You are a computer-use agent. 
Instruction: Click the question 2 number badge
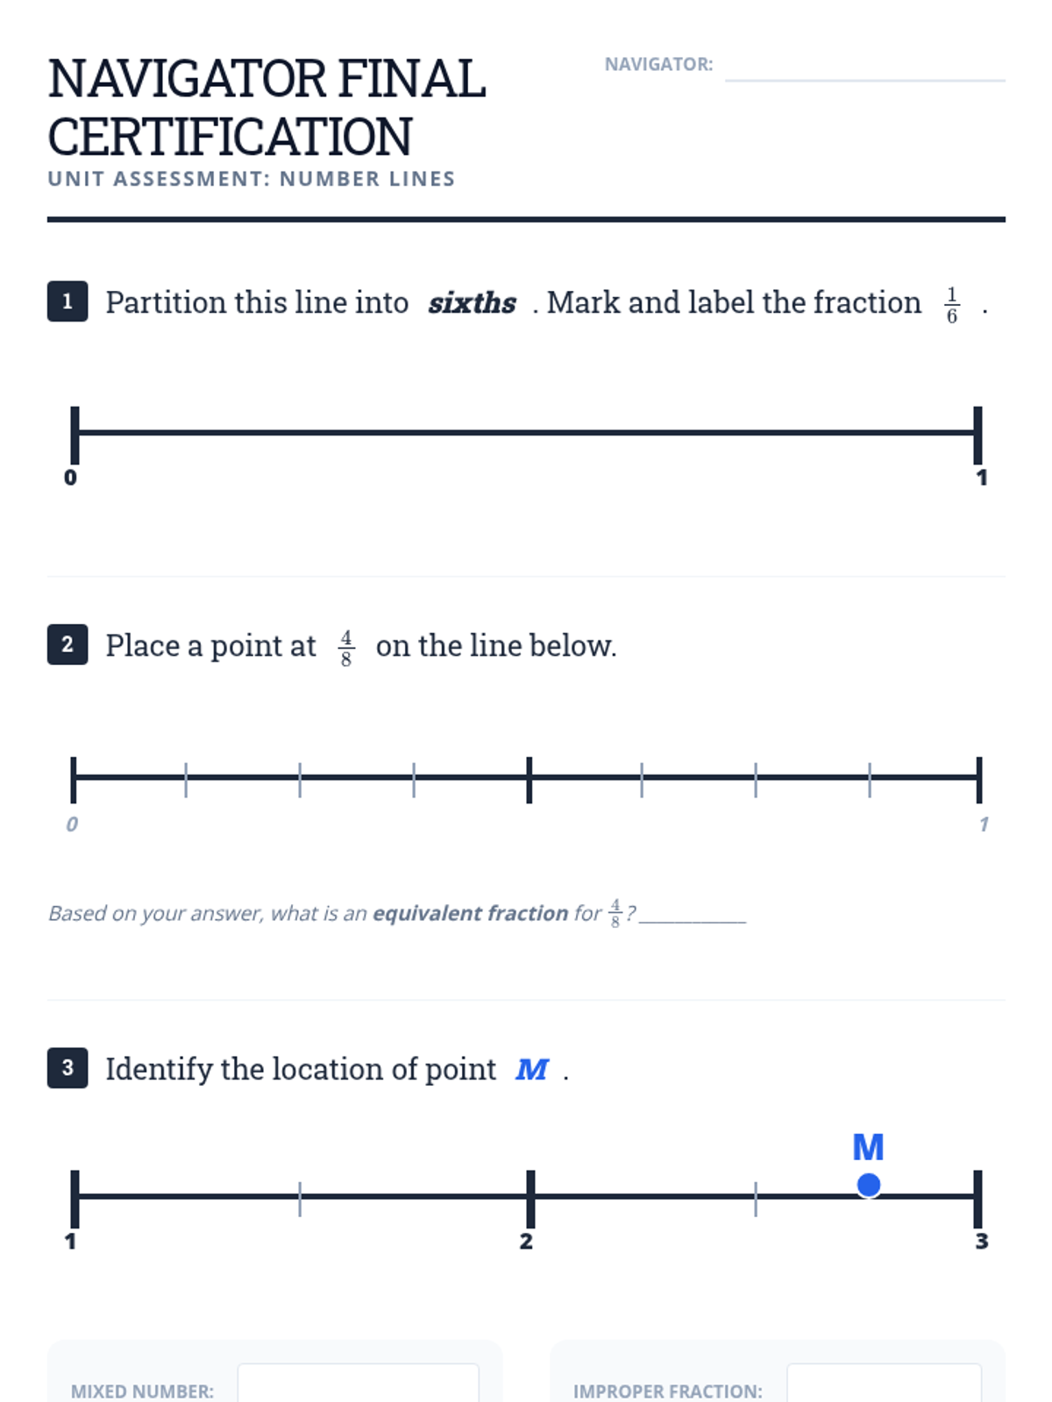tap(68, 645)
